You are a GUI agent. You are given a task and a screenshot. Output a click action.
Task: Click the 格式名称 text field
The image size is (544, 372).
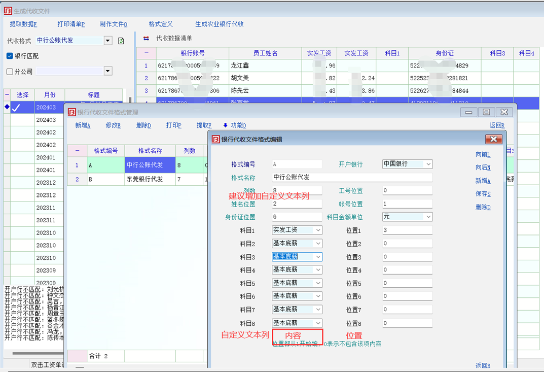coord(352,178)
